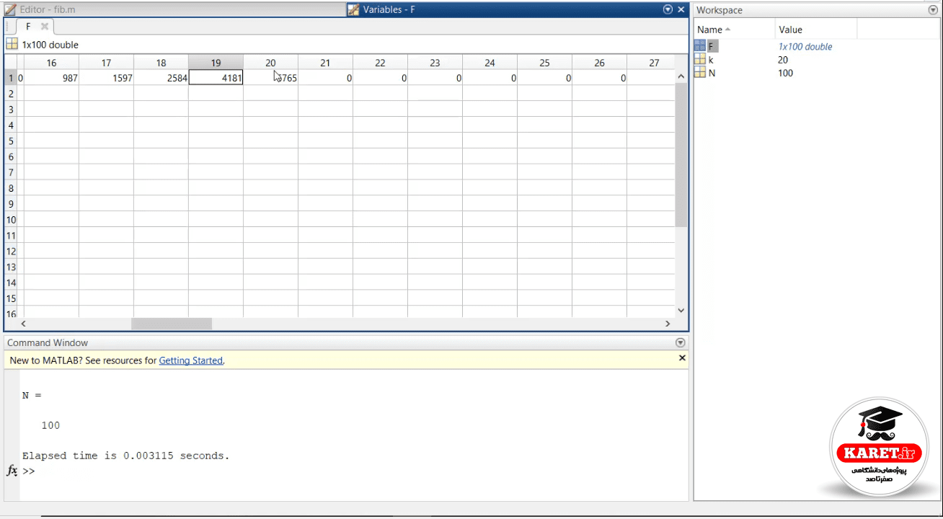943x519 pixels.
Task: Click the value 100 of variable N
Action: [785, 73]
